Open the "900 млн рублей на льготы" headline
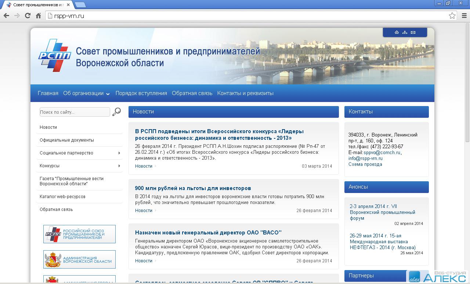Viewport: 470px width, 284px height. click(193, 188)
